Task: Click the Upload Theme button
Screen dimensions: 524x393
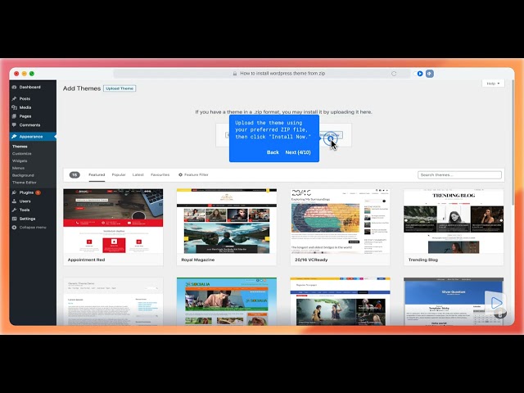Action: 120,88
